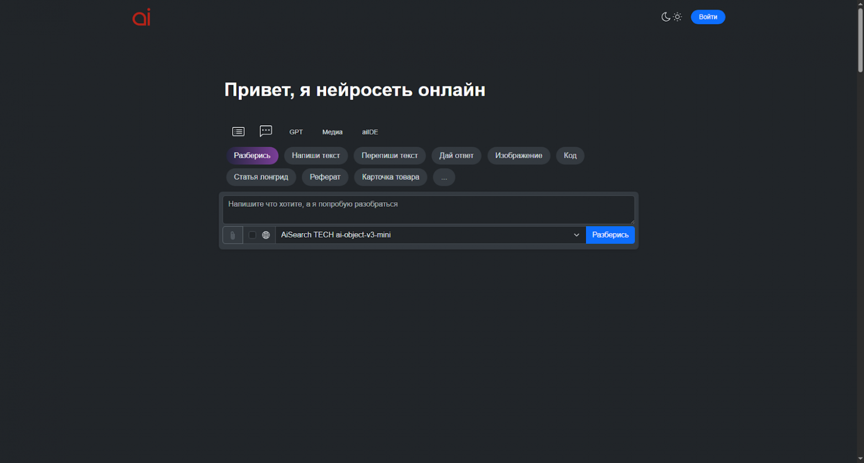
Task: Select the list view icon
Action: pyautogui.click(x=238, y=131)
